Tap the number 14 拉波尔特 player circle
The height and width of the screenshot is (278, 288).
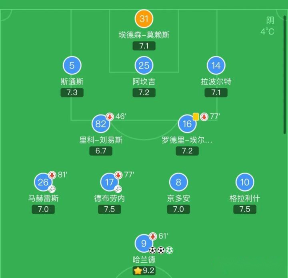pyautogui.click(x=216, y=66)
